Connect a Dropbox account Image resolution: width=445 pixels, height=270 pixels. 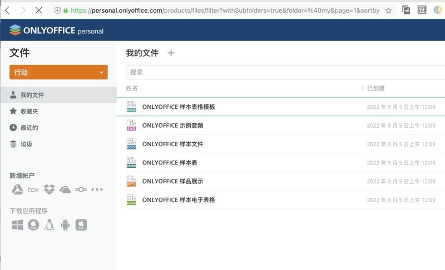click(x=49, y=189)
